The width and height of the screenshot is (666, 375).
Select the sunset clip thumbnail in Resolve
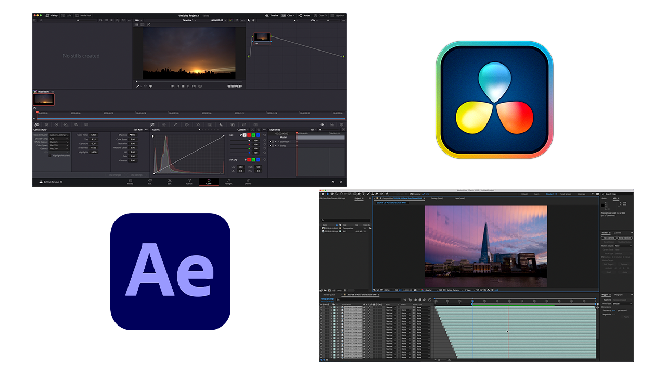click(x=44, y=99)
